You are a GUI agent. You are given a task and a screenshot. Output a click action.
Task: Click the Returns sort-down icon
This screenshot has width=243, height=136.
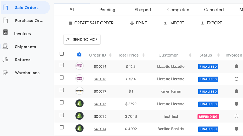tap(5, 59)
